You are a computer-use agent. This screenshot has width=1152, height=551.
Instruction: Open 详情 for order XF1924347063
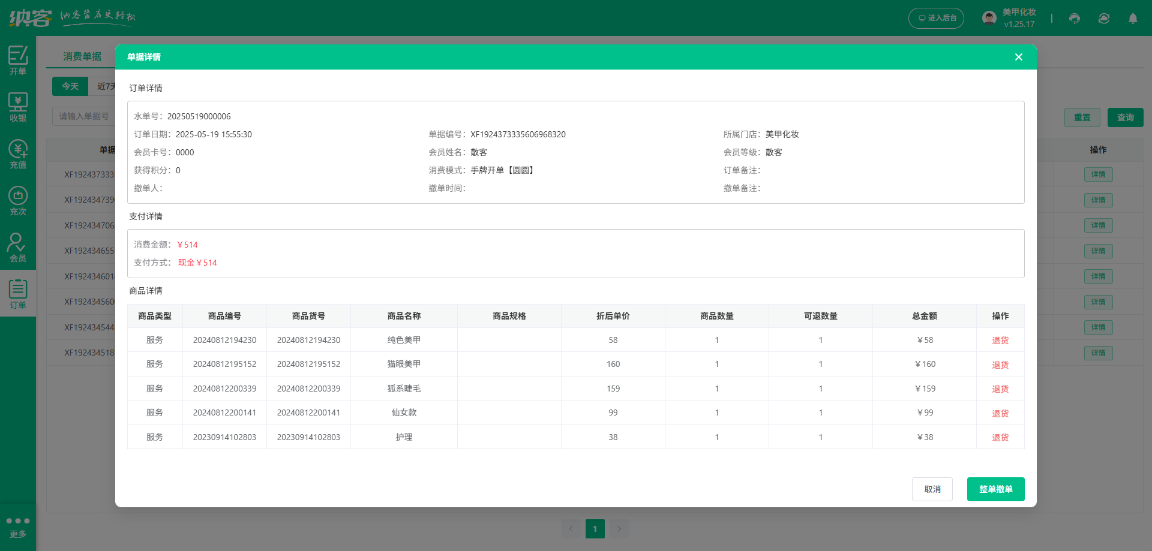point(1099,225)
